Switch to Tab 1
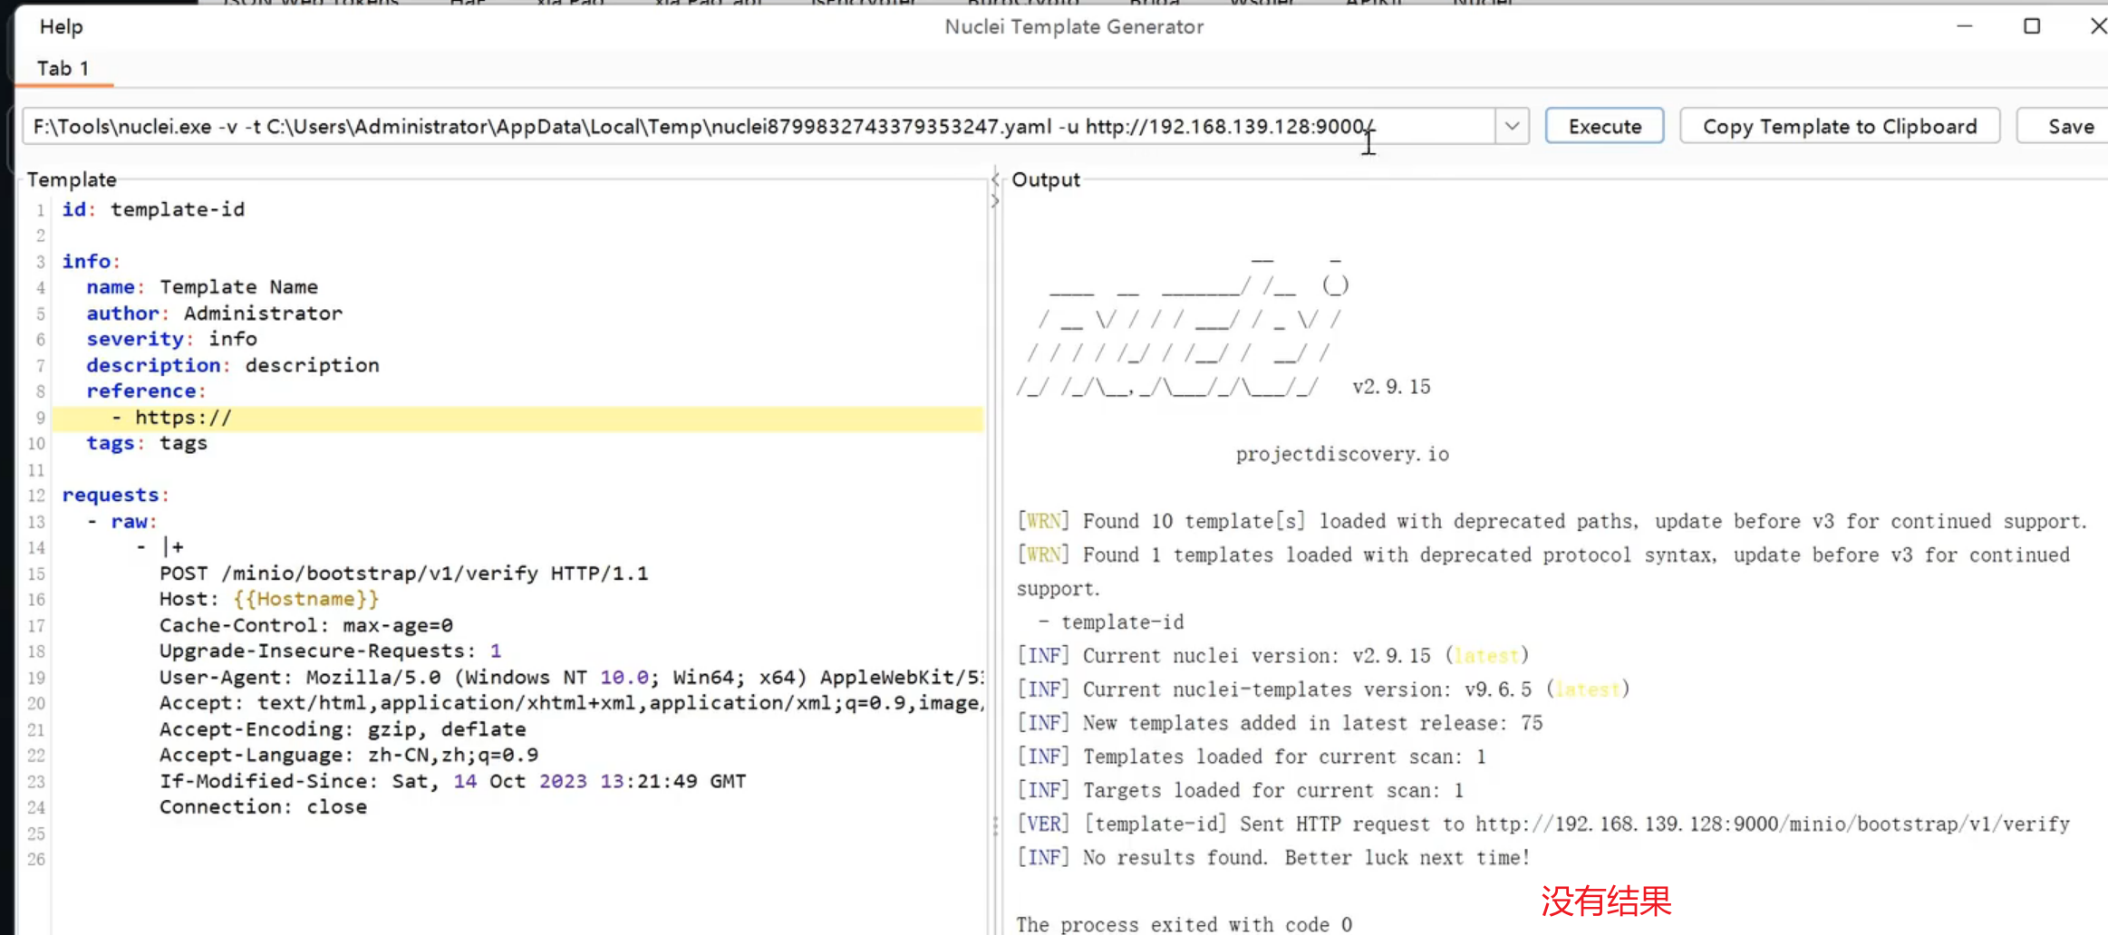 pyautogui.click(x=63, y=69)
